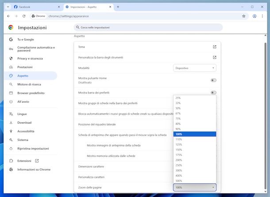The height and width of the screenshot is (197, 270).
Task: Select 50% page zoom
Action: click(x=195, y=108)
